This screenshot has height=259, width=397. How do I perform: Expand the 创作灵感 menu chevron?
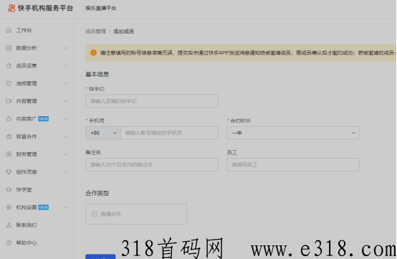66,171
